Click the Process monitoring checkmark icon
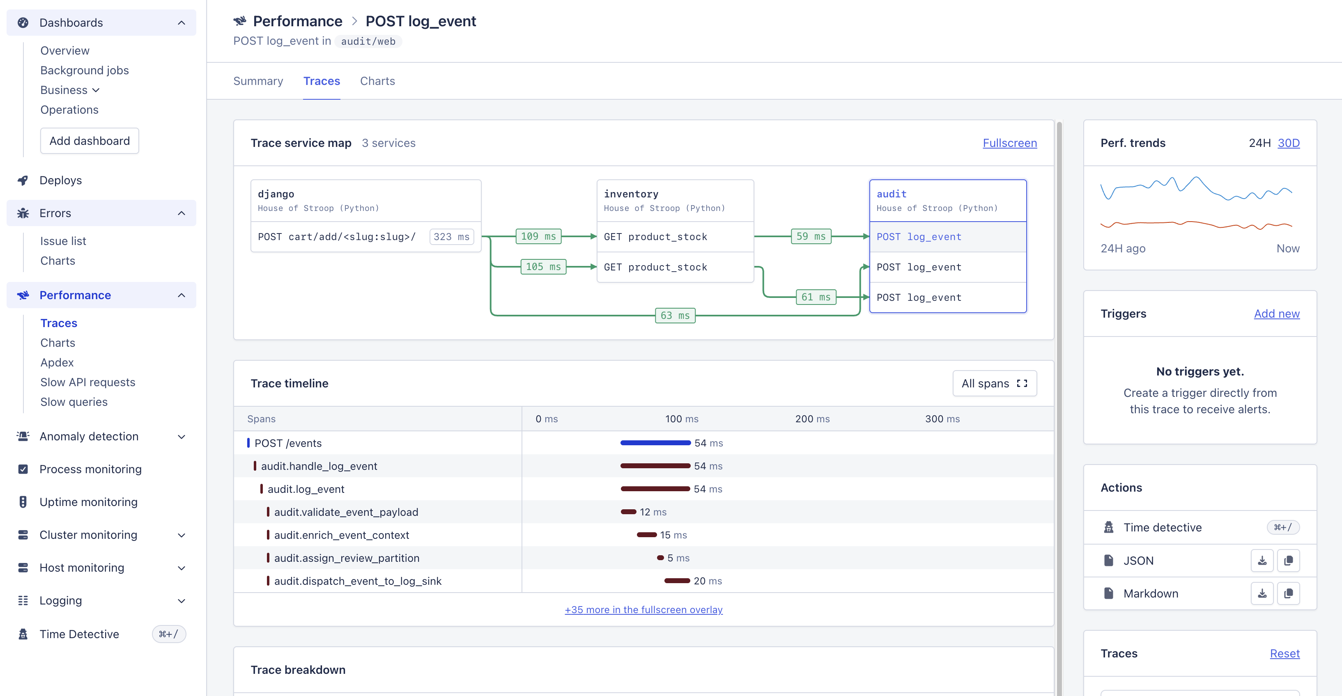Viewport: 1342px width, 696px height. [x=23, y=469]
